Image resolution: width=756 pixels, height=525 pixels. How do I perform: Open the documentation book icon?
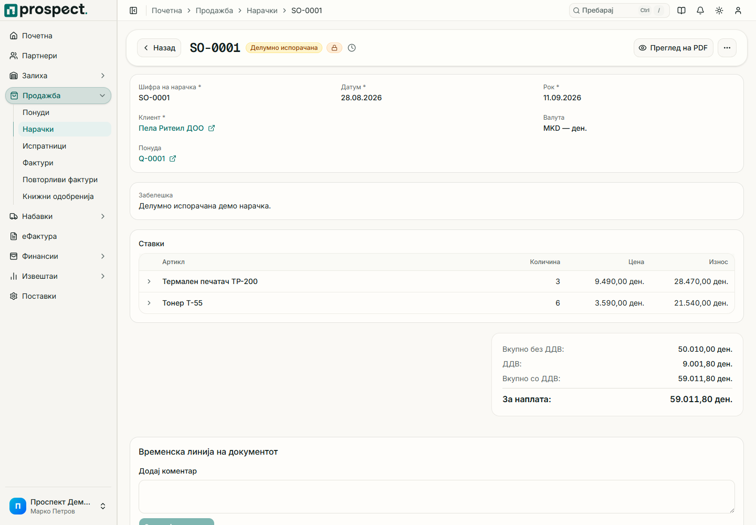tap(681, 10)
